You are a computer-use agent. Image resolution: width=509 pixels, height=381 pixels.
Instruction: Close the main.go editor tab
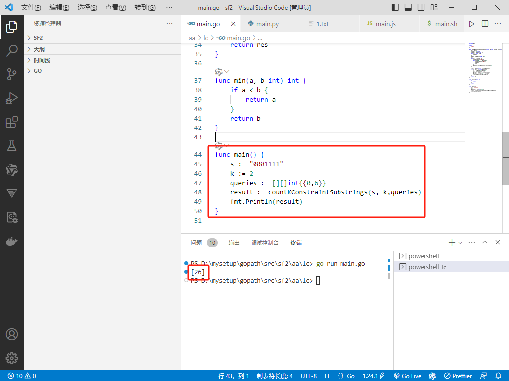(233, 24)
